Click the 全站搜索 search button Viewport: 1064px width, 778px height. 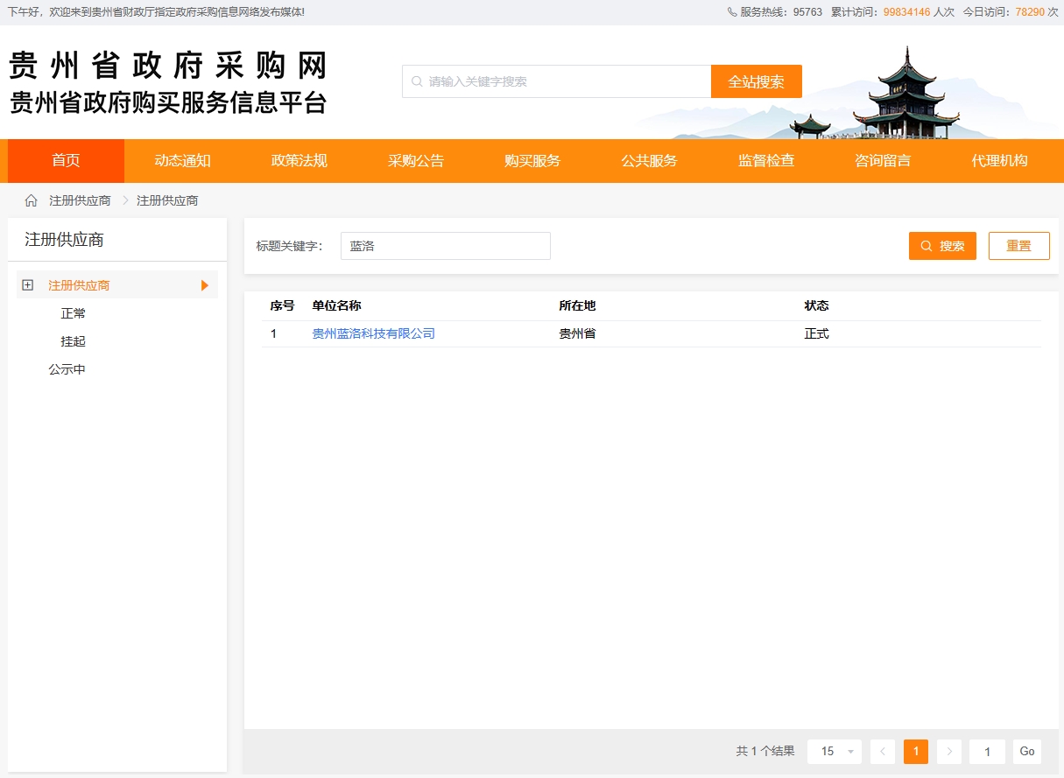click(x=756, y=81)
